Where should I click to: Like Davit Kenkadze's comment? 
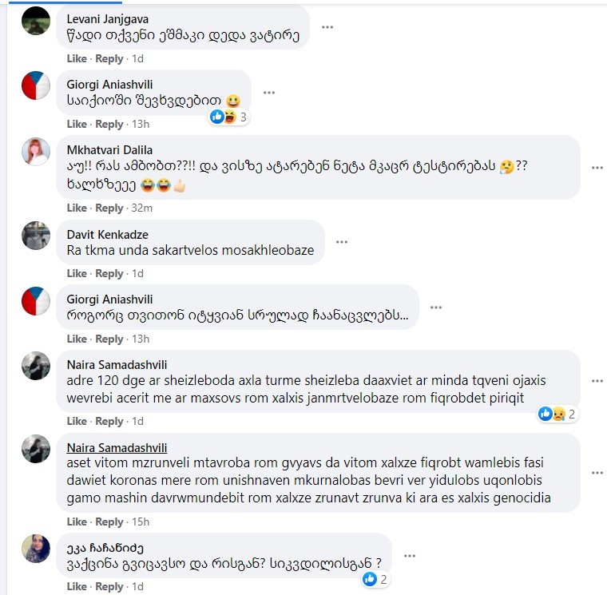77,273
